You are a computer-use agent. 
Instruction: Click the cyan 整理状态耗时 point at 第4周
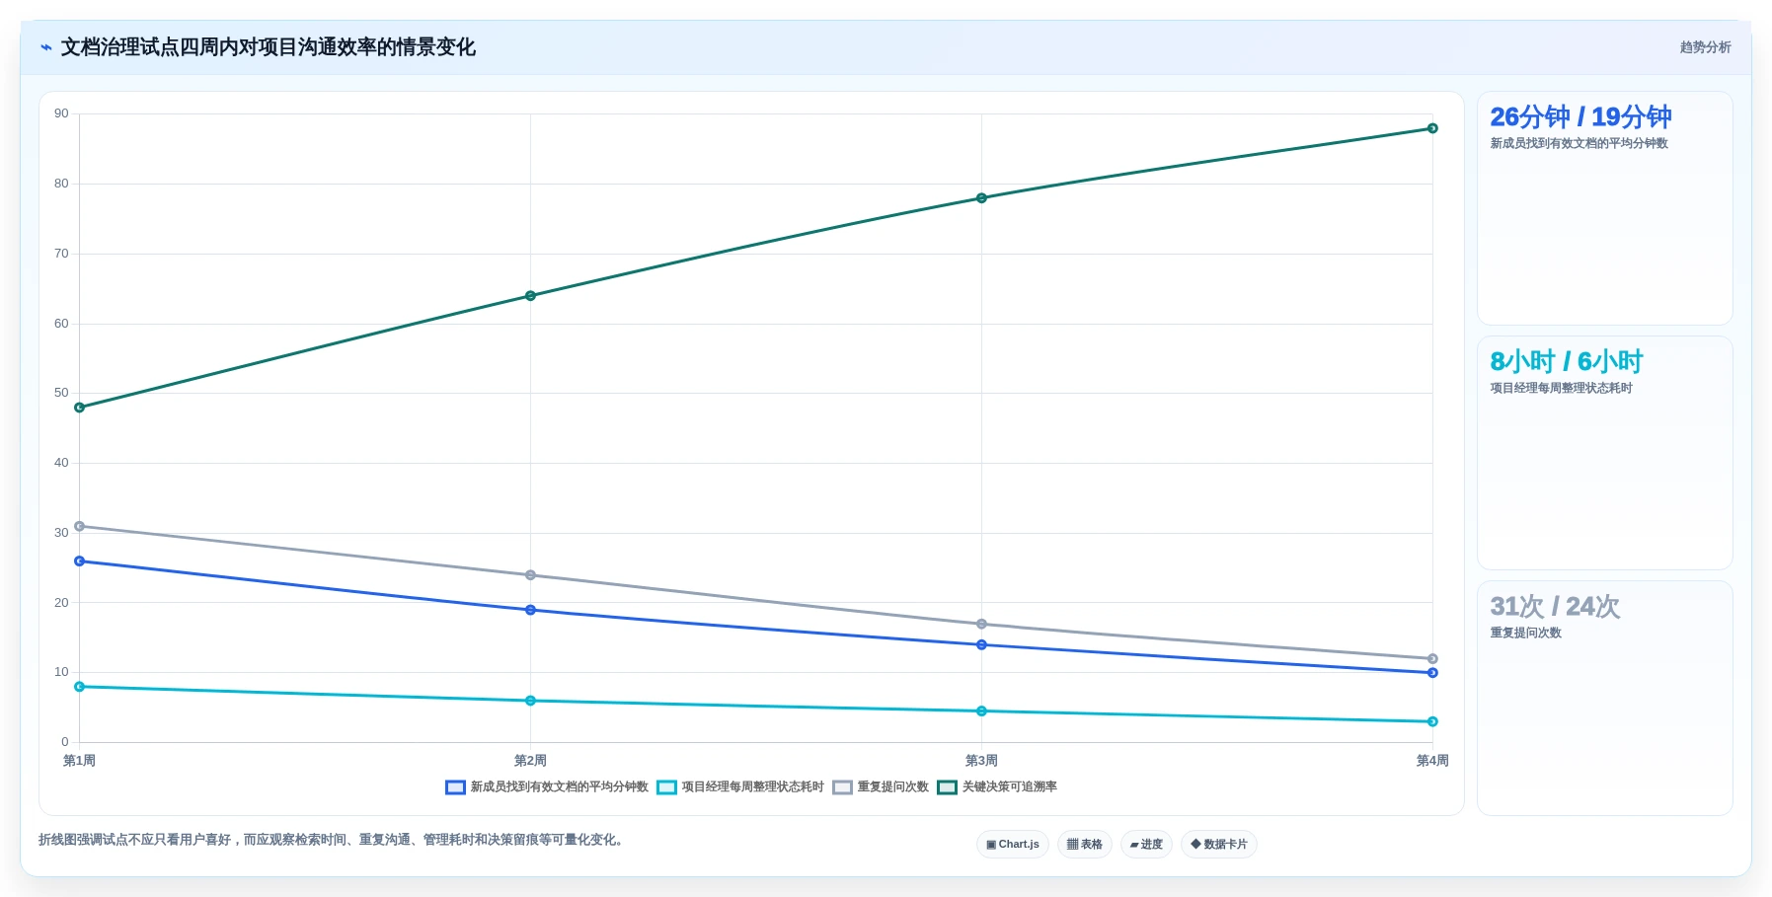[x=1432, y=721]
